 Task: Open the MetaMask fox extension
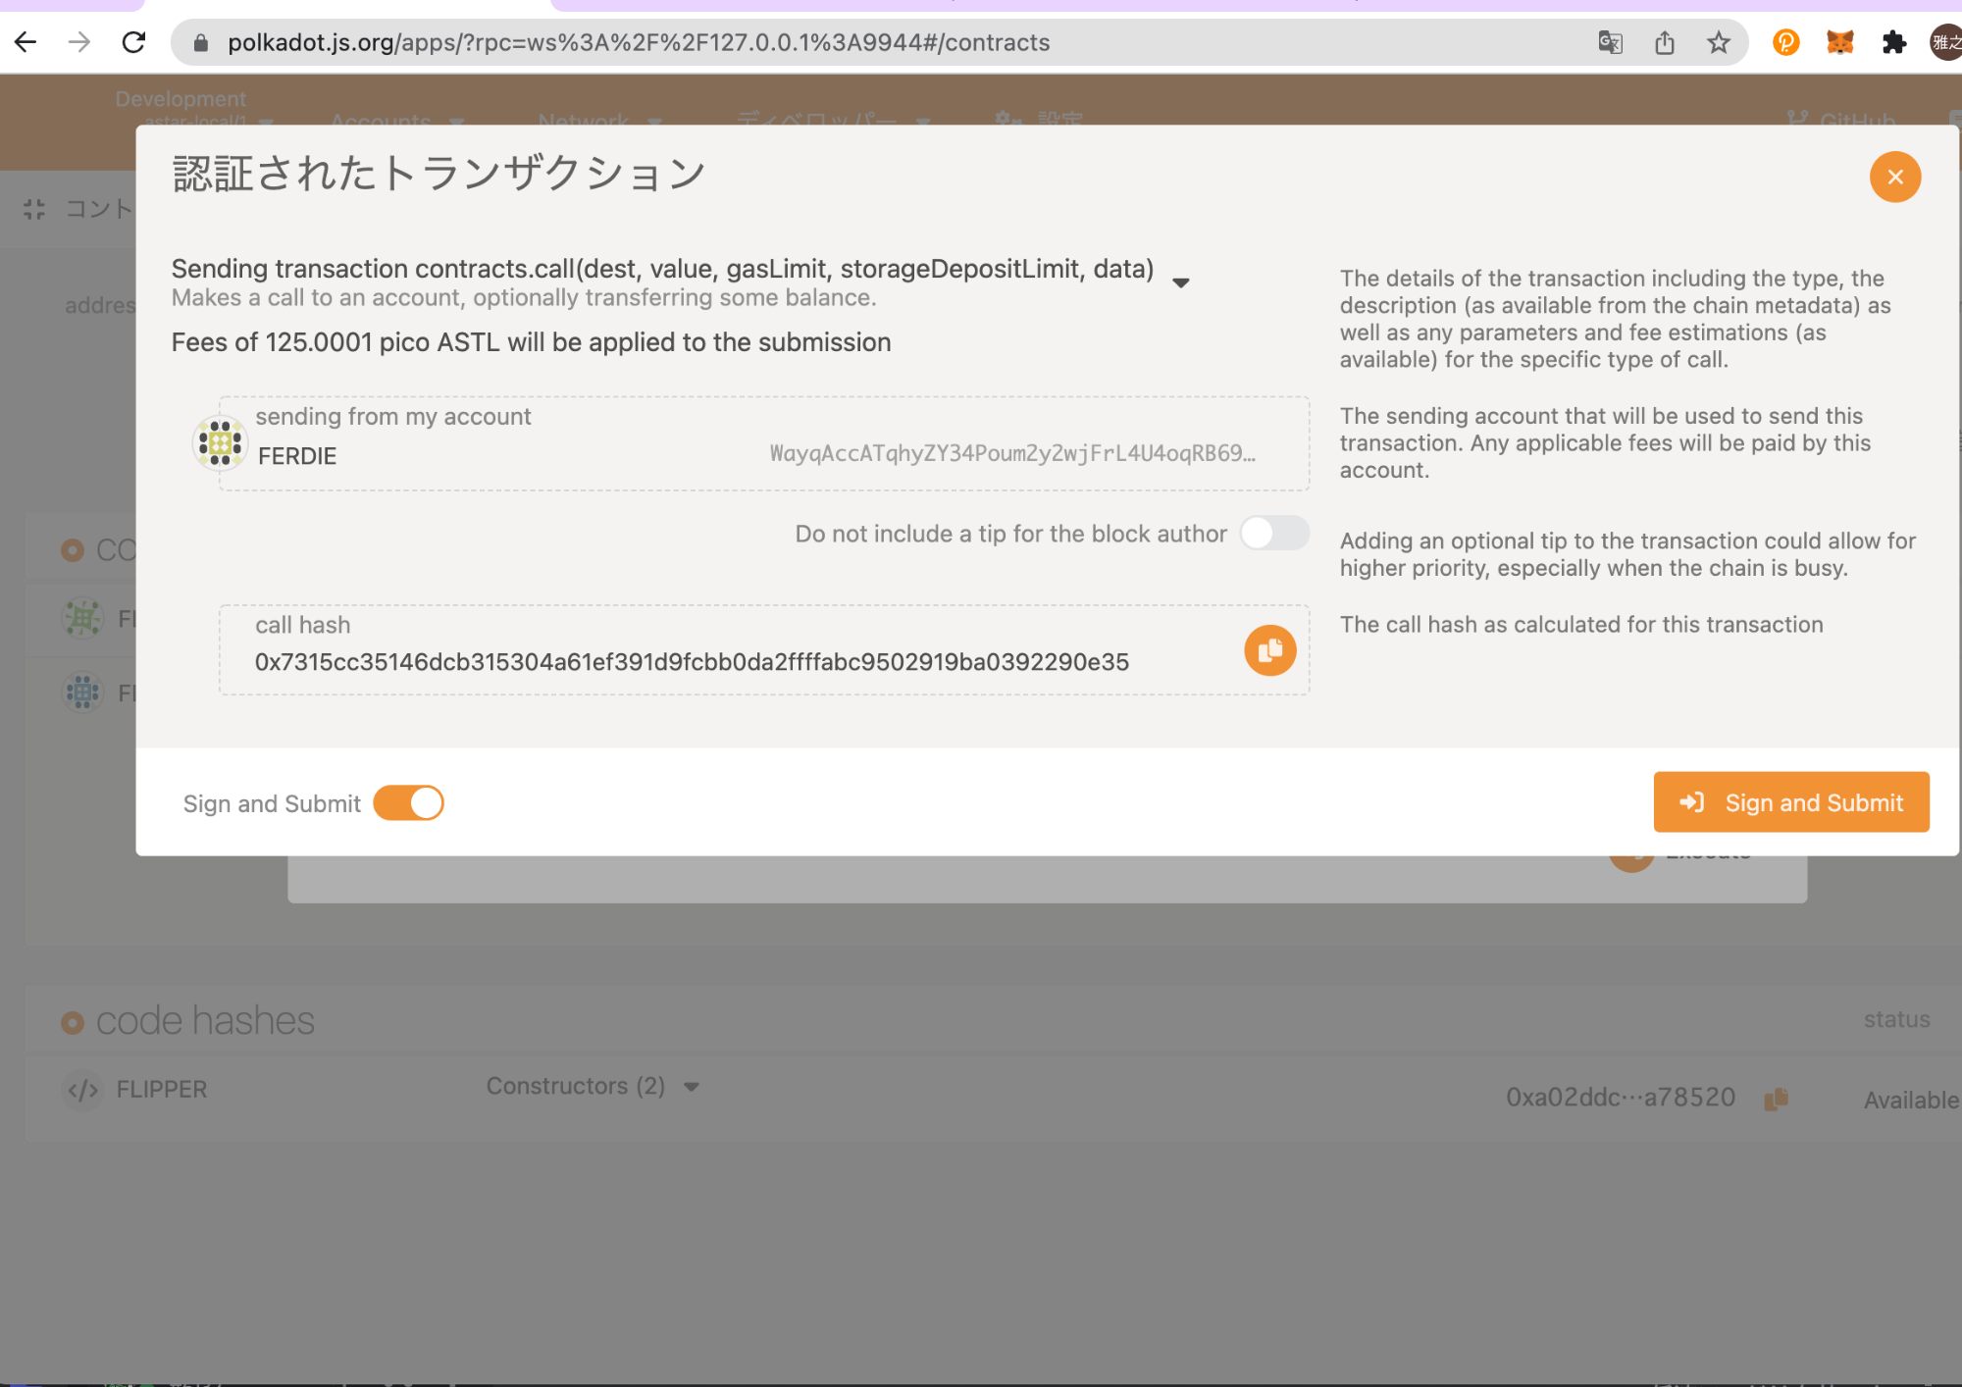tap(1839, 42)
